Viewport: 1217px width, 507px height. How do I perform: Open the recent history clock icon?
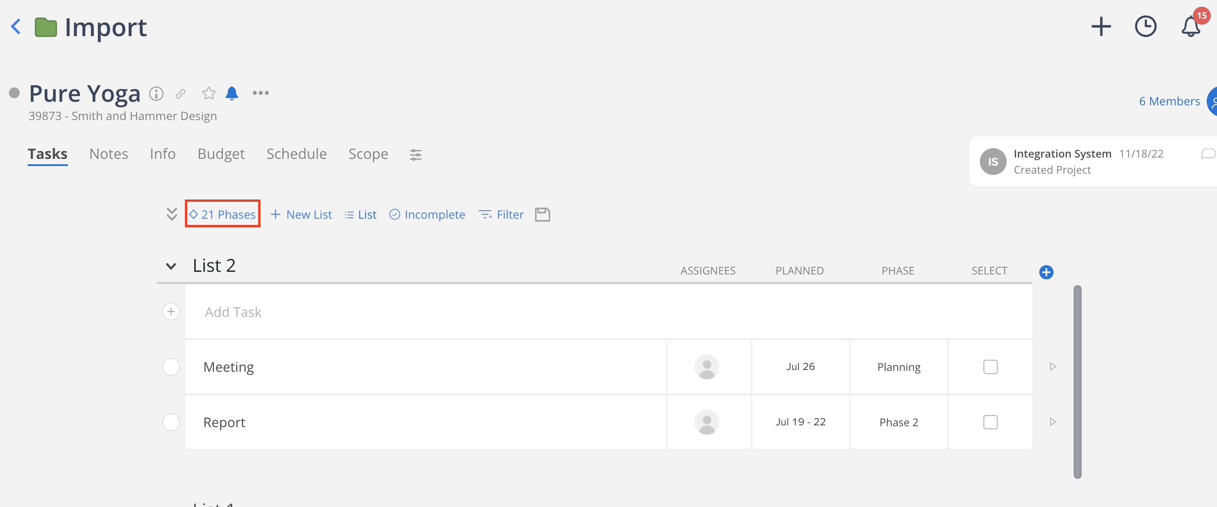(x=1146, y=27)
